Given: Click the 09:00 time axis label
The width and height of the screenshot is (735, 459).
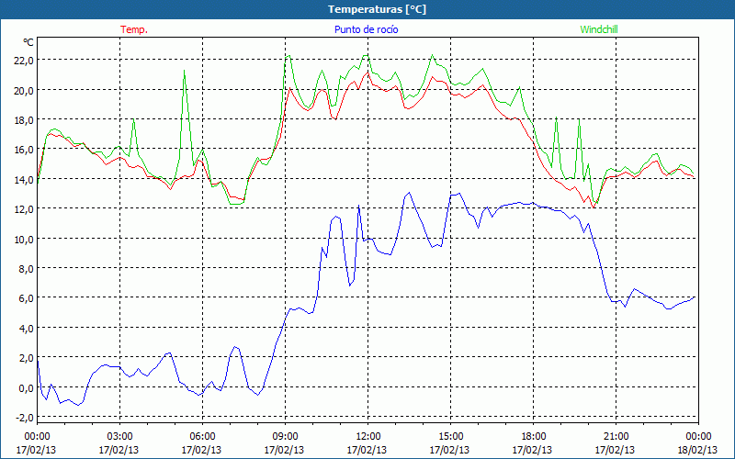Looking at the screenshot, I should [x=285, y=437].
